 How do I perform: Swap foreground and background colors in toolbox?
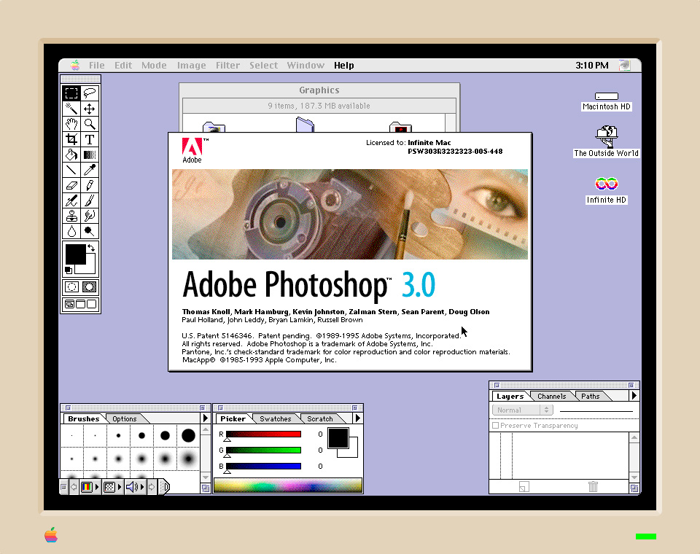pyautogui.click(x=91, y=248)
